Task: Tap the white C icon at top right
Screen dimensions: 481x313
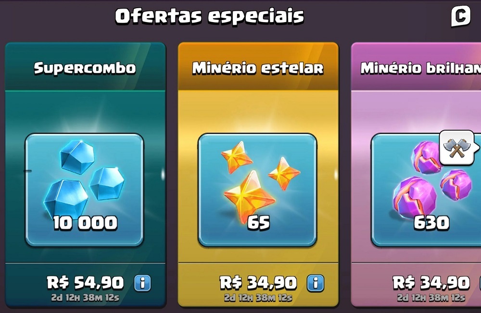Action: pos(461,16)
